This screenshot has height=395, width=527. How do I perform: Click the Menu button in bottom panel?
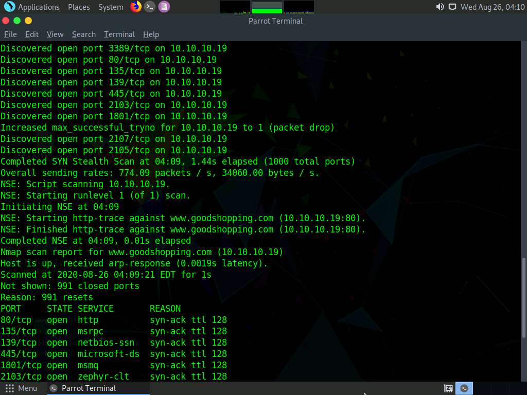click(x=21, y=388)
